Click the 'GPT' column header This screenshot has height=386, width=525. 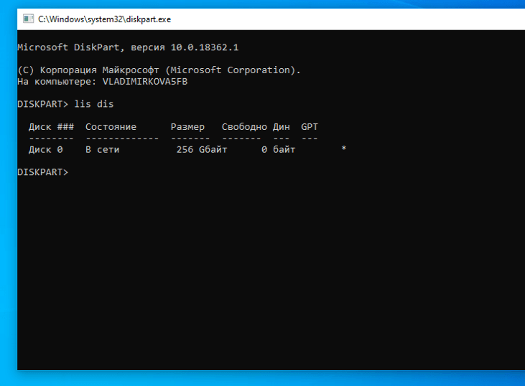tap(310, 127)
